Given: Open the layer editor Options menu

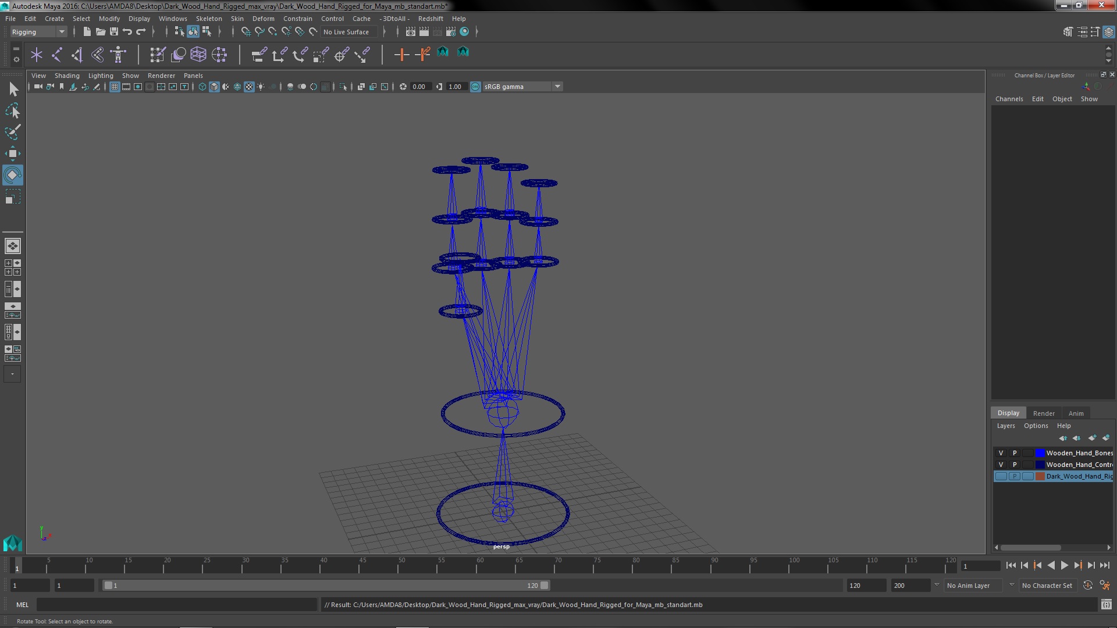Looking at the screenshot, I should click(1036, 426).
